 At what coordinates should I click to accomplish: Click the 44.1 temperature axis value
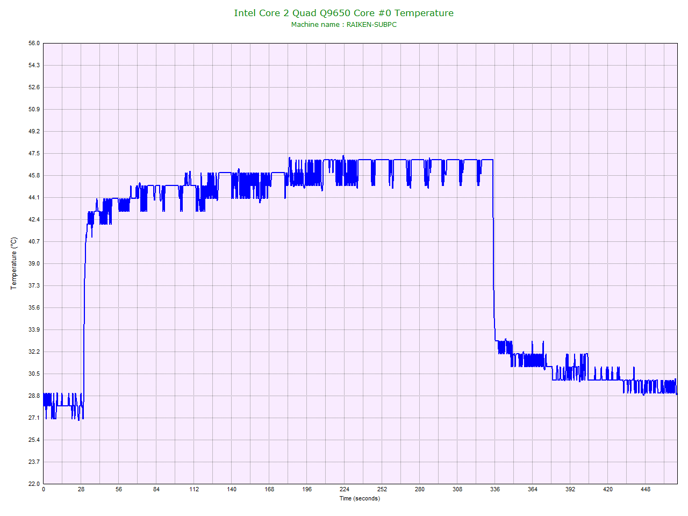tap(34, 197)
